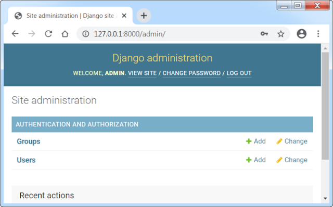Reload the admin page
333x207 pixels.
pos(48,34)
